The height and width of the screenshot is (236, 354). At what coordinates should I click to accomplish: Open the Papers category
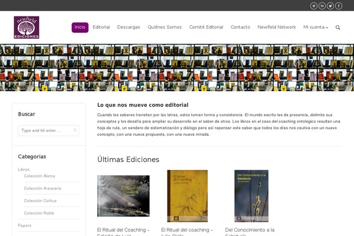click(25, 225)
